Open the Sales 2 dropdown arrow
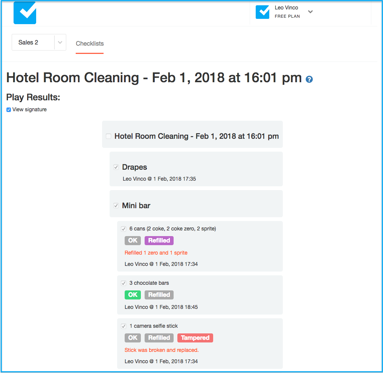Viewport: 383px width, 373px height. click(x=60, y=42)
